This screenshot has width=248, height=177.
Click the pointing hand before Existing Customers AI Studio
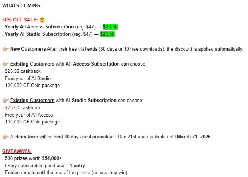click(5, 100)
